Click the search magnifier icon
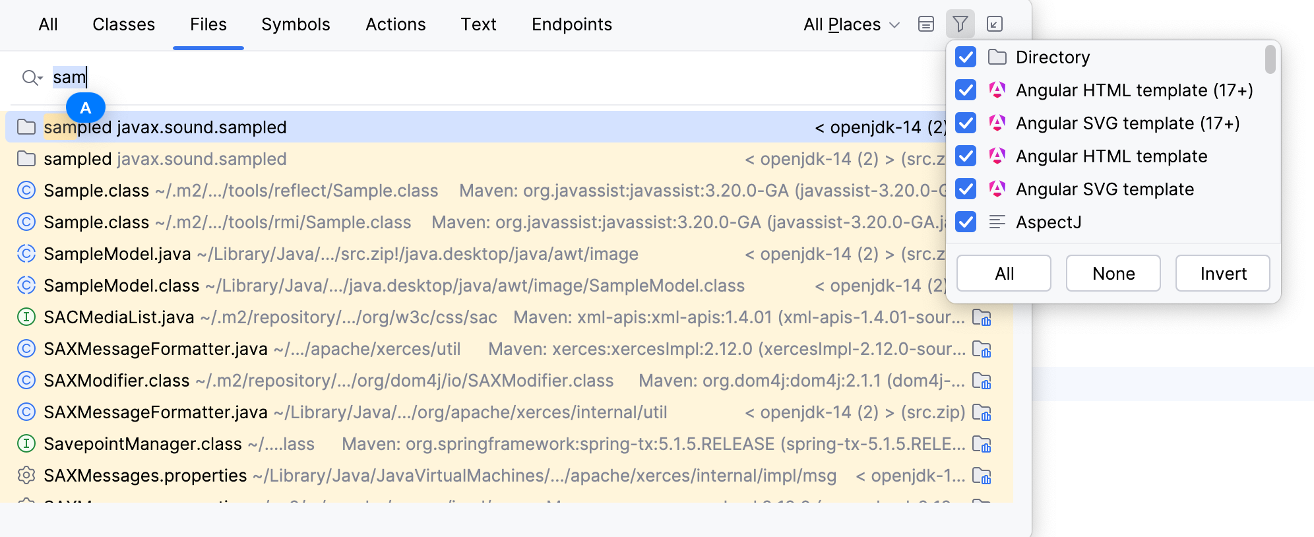Viewport: 1314px width, 537px height. (29, 78)
